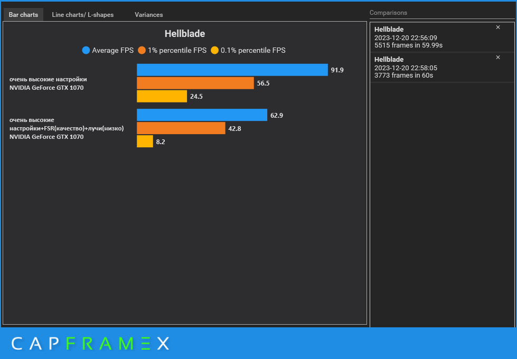Click the Comparisons panel heading

tap(388, 13)
